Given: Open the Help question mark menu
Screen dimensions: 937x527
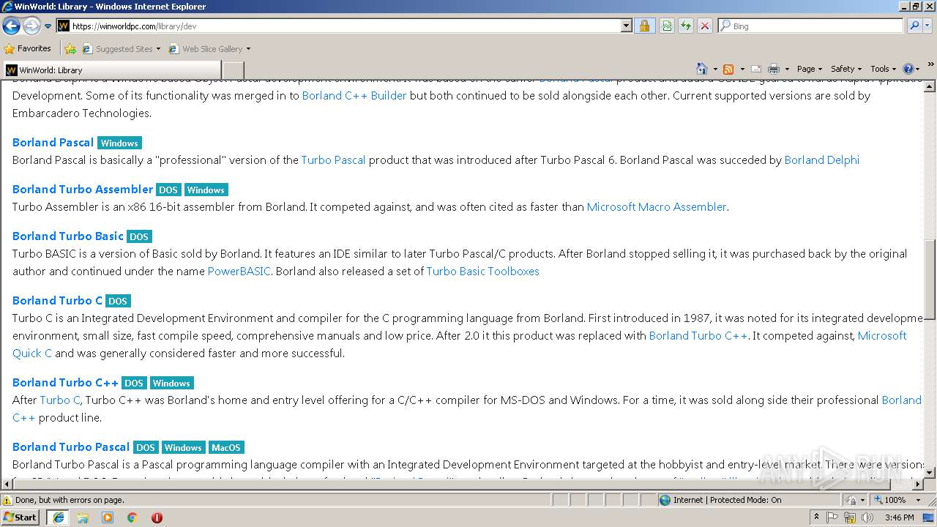Looking at the screenshot, I should pyautogui.click(x=911, y=69).
